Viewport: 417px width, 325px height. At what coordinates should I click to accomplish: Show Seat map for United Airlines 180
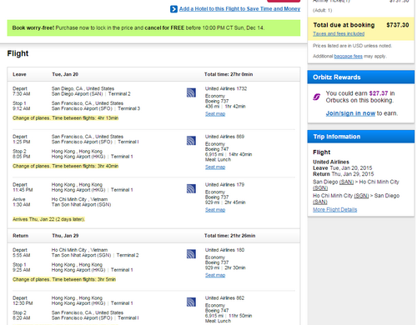point(215,275)
